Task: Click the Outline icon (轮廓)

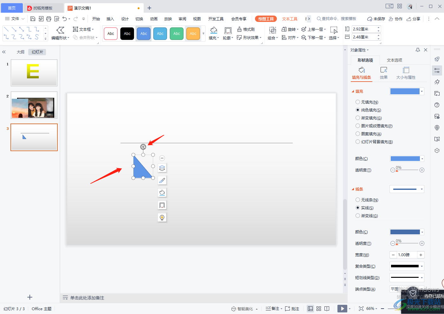Action: click(x=228, y=30)
